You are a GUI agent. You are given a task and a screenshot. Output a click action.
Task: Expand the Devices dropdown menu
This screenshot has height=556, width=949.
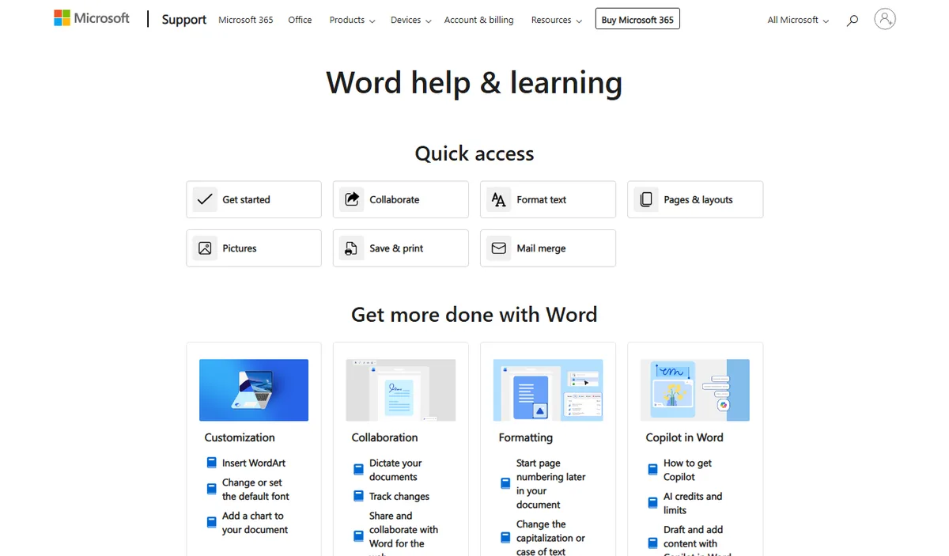pyautogui.click(x=410, y=20)
